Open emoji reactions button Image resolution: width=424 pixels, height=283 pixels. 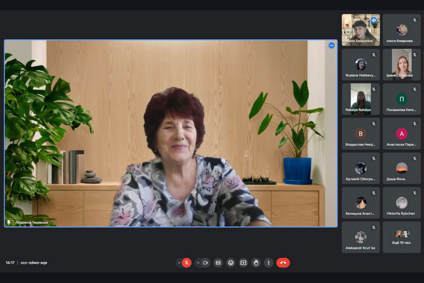pos(231,263)
